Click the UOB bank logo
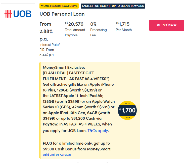Screen dimensions: 184x163 pyautogui.click(x=18, y=14)
